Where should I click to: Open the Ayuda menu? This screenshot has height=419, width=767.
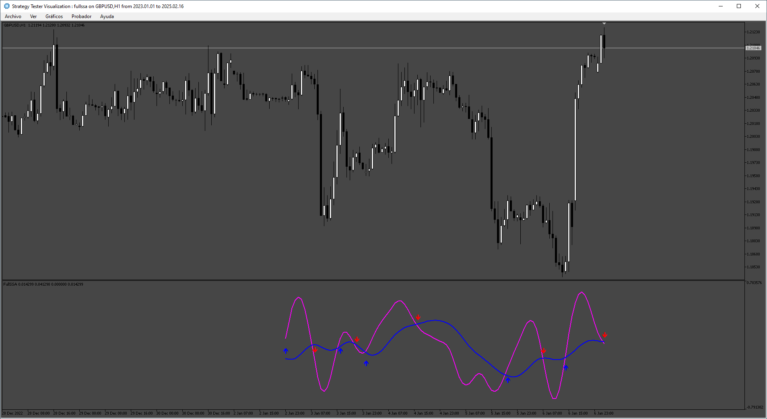coord(107,16)
